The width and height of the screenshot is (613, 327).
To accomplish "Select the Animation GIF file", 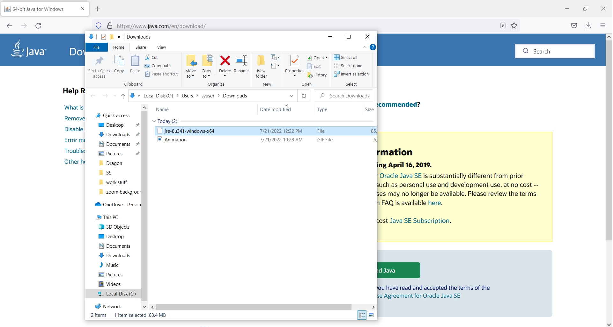I will click(266, 139).
